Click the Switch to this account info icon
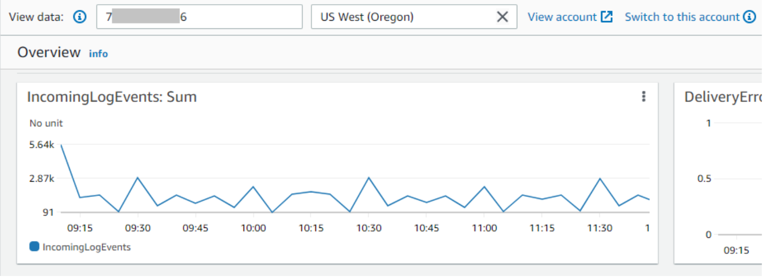Image resolution: width=763 pixels, height=278 pixels. click(x=750, y=17)
